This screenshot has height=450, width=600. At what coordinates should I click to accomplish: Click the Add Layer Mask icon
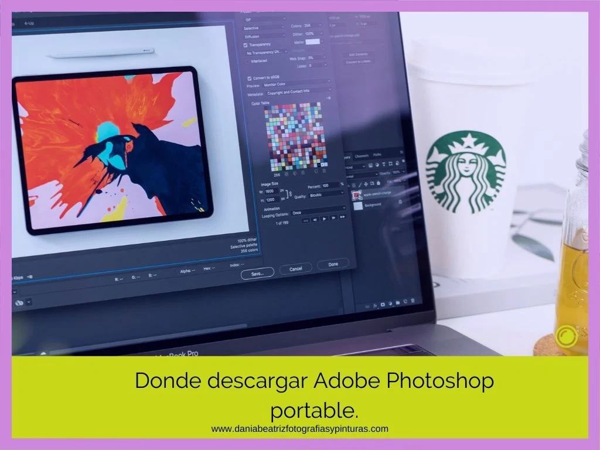[x=381, y=305]
